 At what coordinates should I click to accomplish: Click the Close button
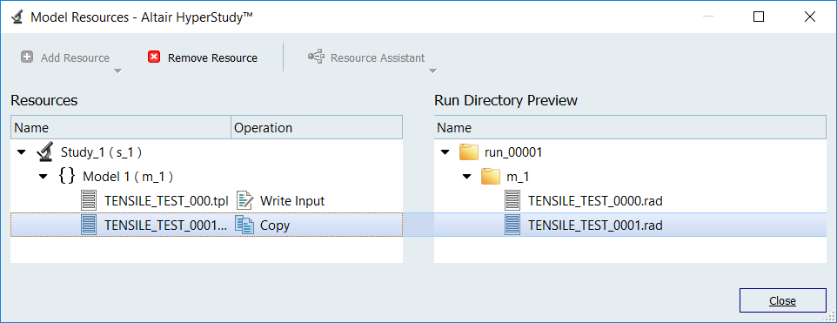[x=782, y=300]
